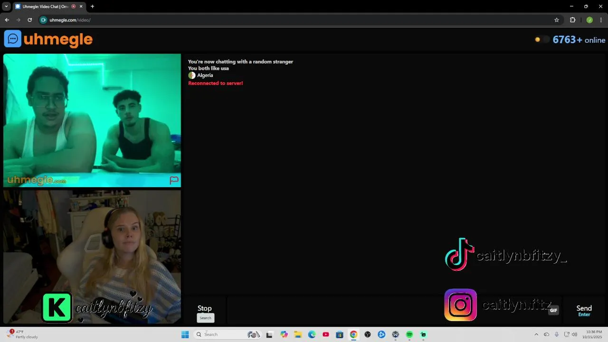This screenshot has height=342, width=608.
Task: Send the chat message
Action: [584, 311]
